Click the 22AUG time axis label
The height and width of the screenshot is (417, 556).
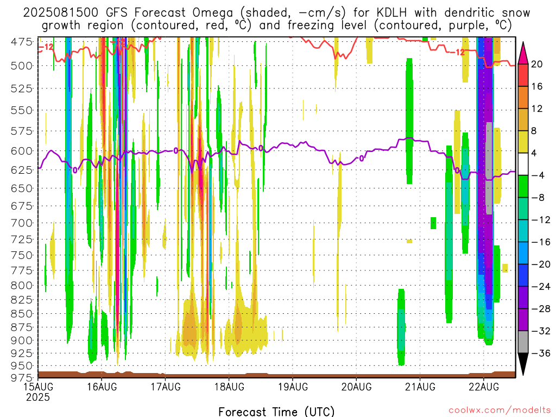pyautogui.click(x=484, y=387)
